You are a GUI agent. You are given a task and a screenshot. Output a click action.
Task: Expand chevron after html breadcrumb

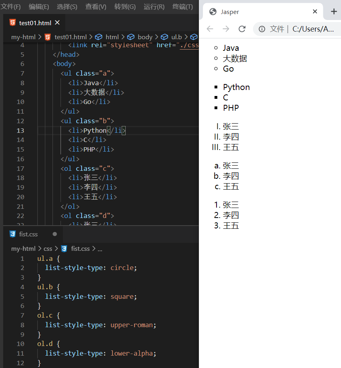pos(123,37)
